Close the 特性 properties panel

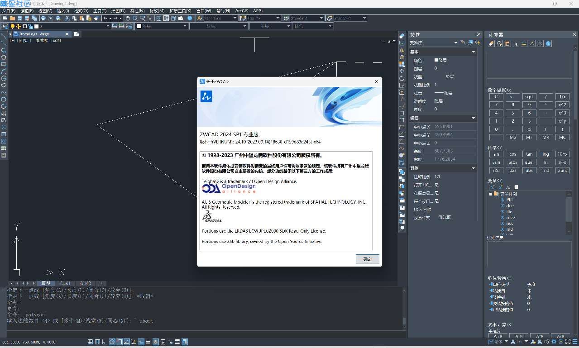click(479, 34)
